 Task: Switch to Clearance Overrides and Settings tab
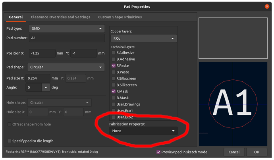[x=60, y=17]
